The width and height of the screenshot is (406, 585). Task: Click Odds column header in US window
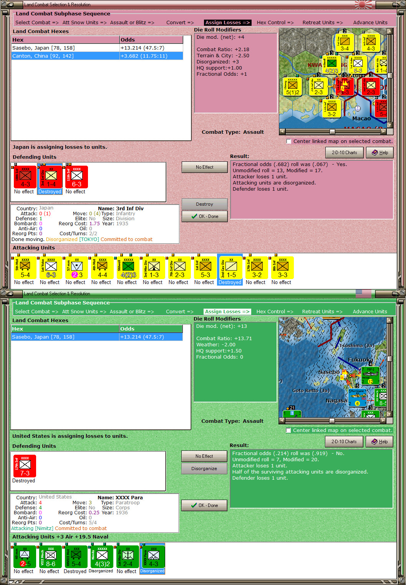point(151,329)
